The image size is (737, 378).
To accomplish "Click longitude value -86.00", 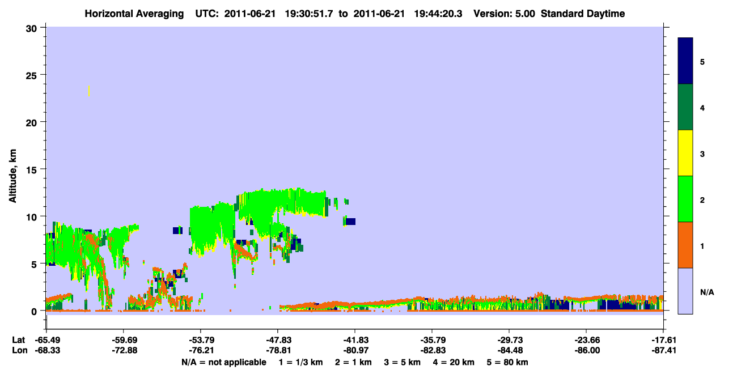I will tap(586, 351).
